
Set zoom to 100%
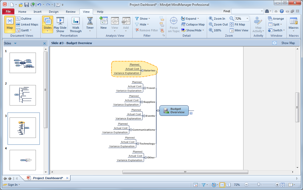pos(215,30)
